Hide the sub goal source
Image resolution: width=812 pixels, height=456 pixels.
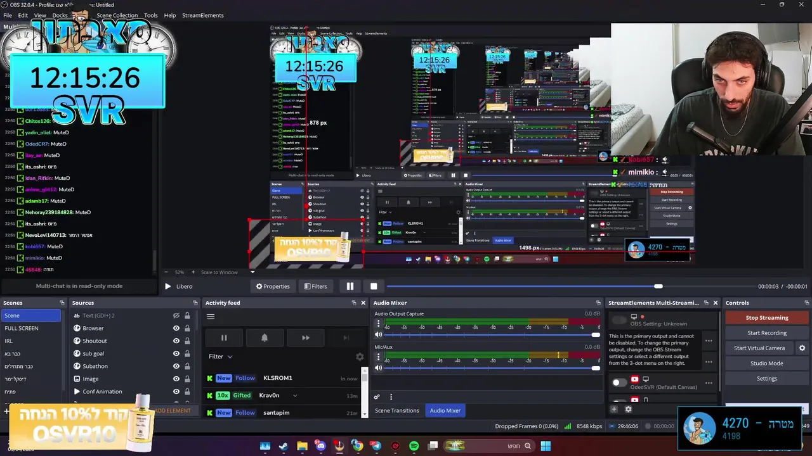click(176, 353)
